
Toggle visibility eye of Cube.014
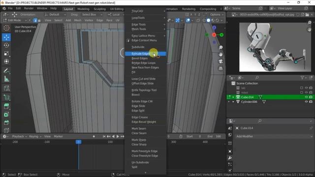point(306,97)
